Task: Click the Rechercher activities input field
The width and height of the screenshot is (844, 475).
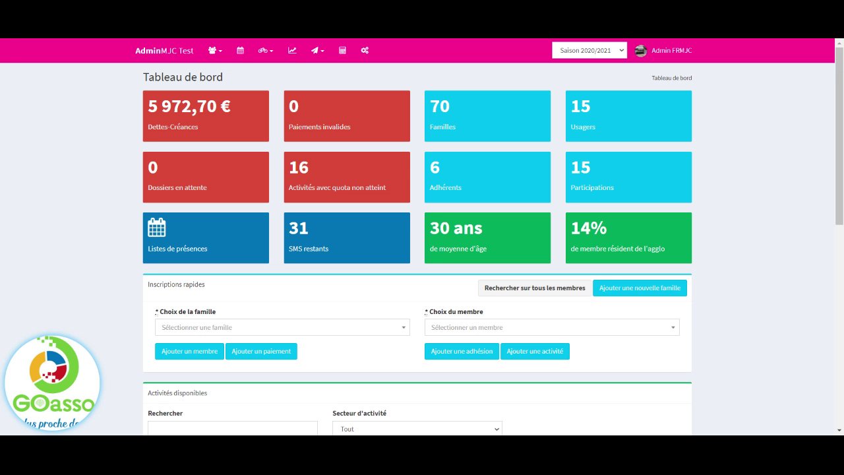Action: pos(233,428)
